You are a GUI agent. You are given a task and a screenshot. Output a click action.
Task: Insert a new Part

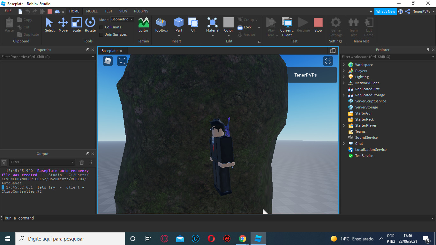pos(178,24)
